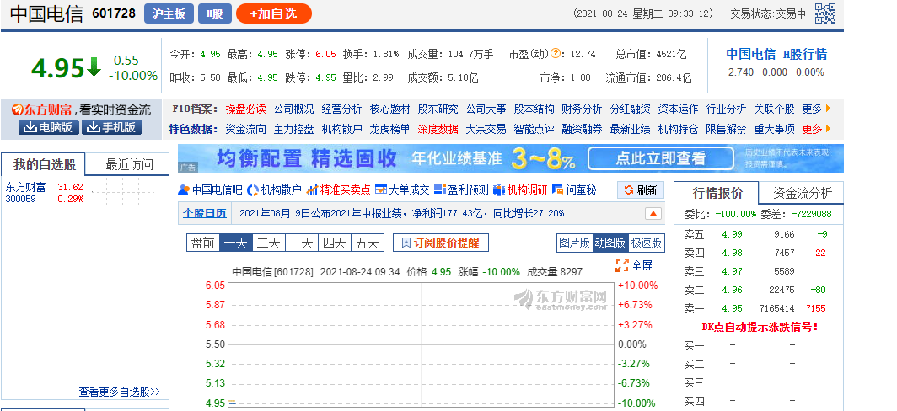This screenshot has height=411, width=897.
Task: Select 二天 chart period
Action: tap(268, 243)
